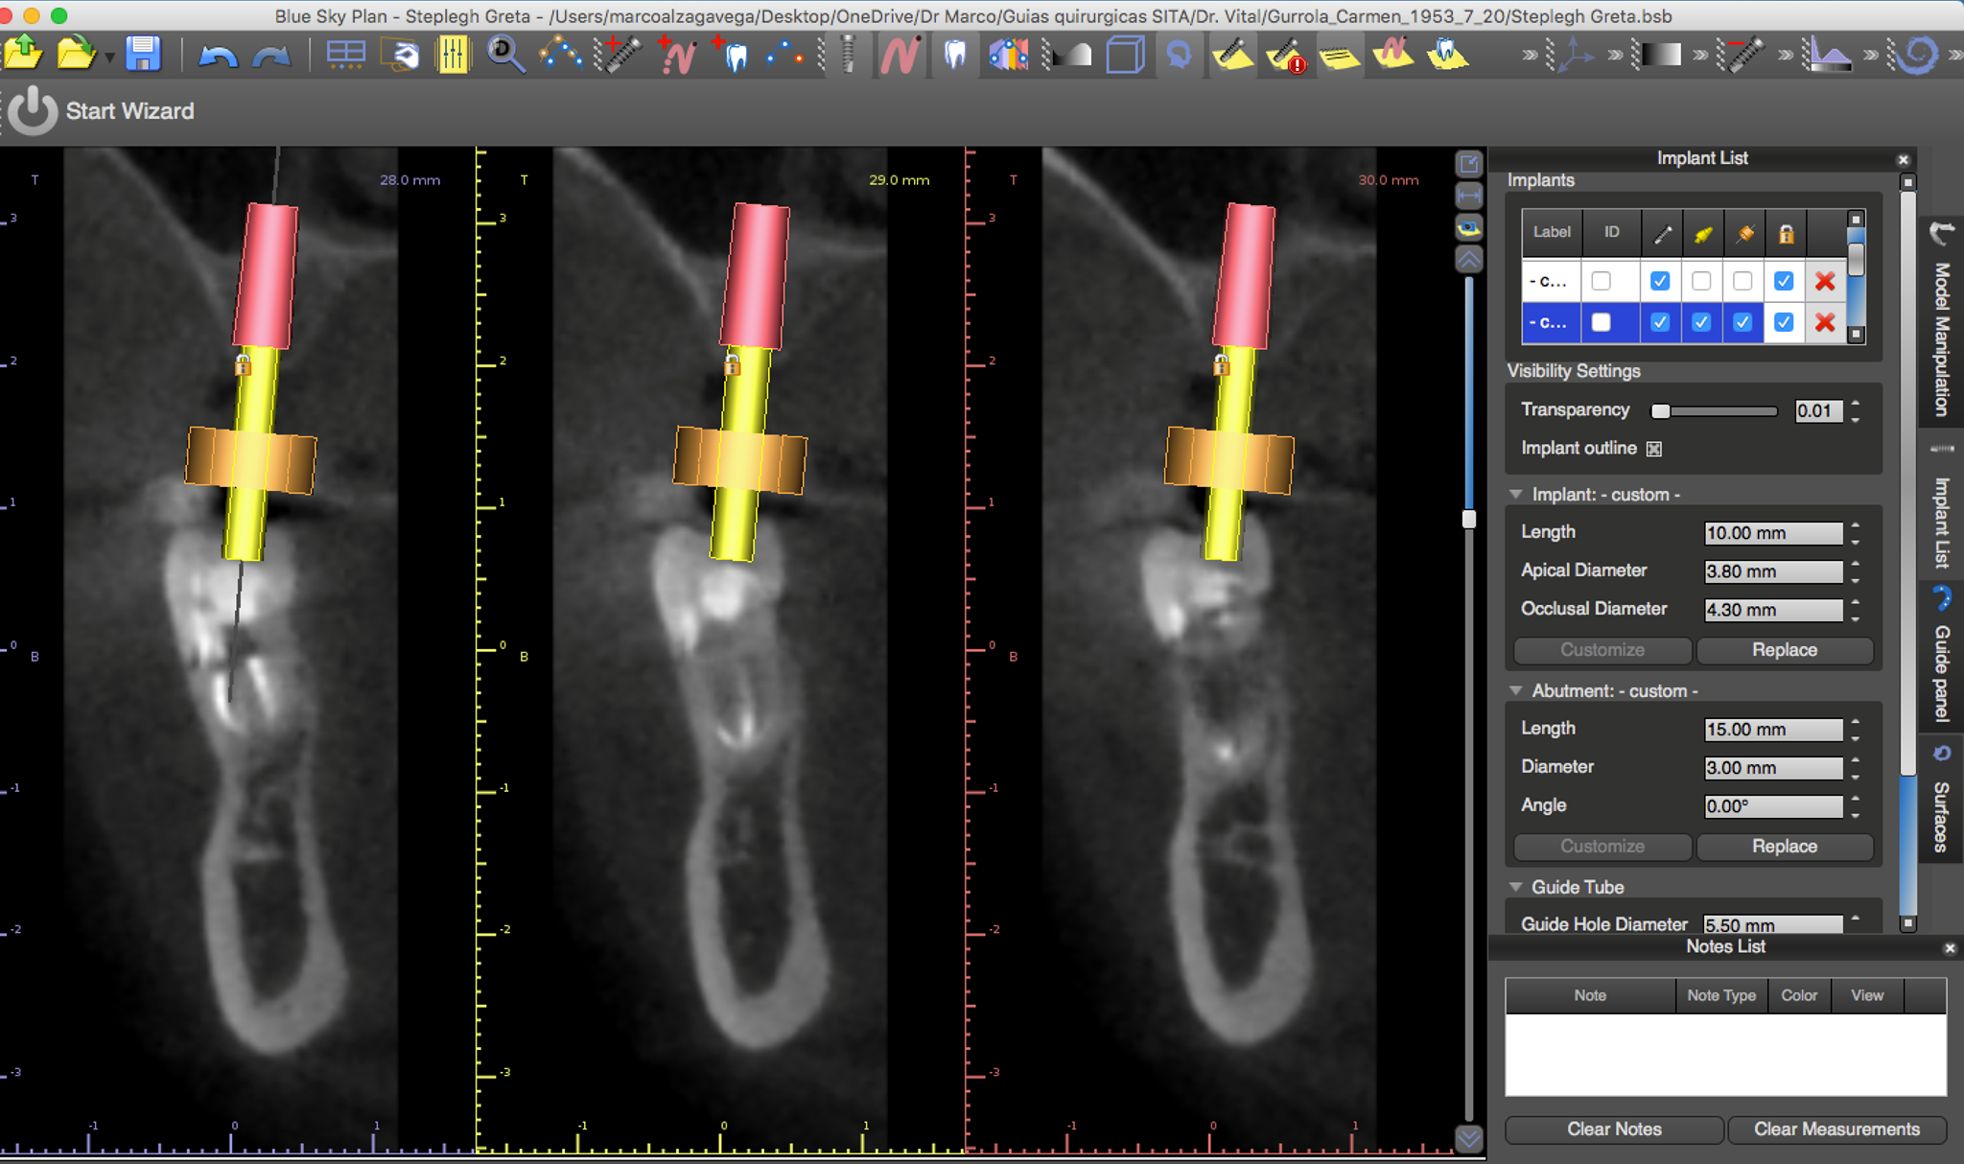Screen dimensions: 1964x1164
Task: Click the Note Type column header
Action: tap(1721, 995)
